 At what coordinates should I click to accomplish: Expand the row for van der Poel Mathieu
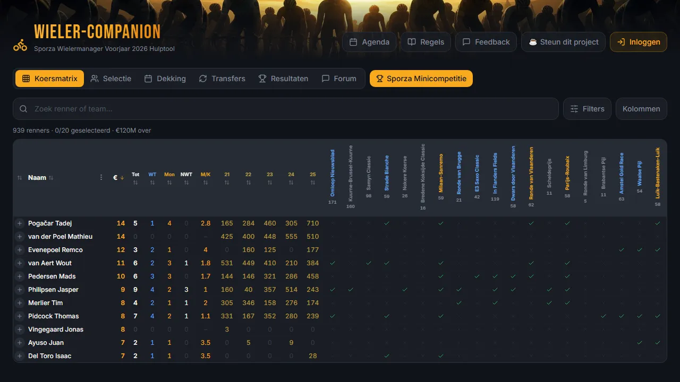coord(19,236)
